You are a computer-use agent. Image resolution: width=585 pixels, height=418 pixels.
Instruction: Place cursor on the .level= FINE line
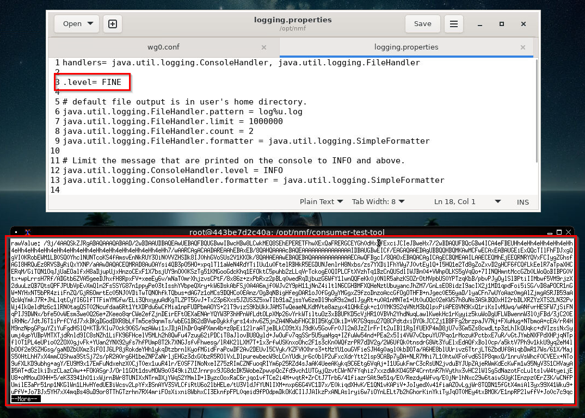[92, 82]
